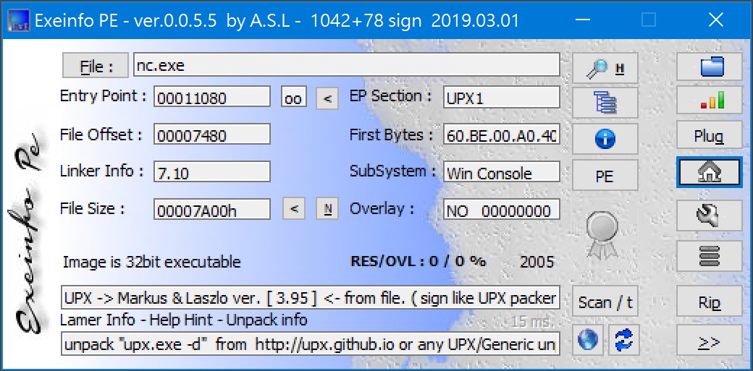Click the blue refresh arrows icon
The image size is (753, 371).
pyautogui.click(x=624, y=340)
